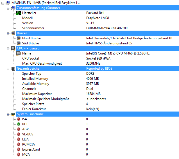The width and height of the screenshot is (179, 159).
Task: Select the Fehler Korrektur row
Action: coord(98,109)
